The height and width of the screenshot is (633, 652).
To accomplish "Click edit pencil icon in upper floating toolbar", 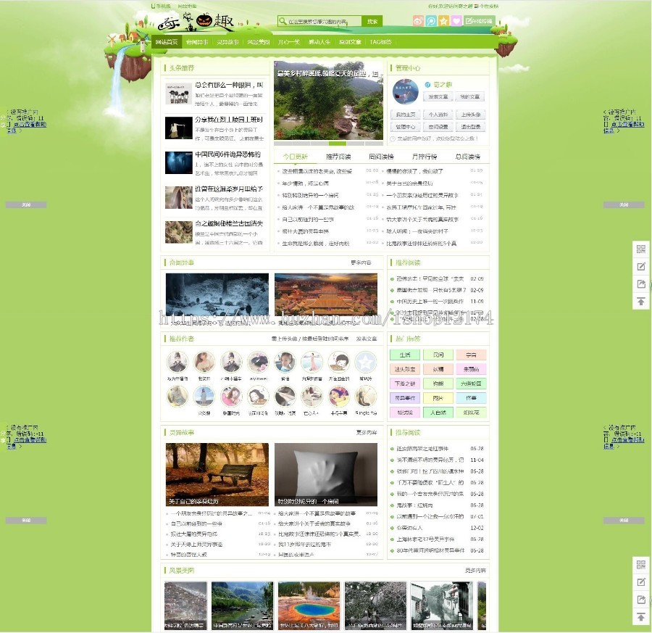I will [x=641, y=266].
